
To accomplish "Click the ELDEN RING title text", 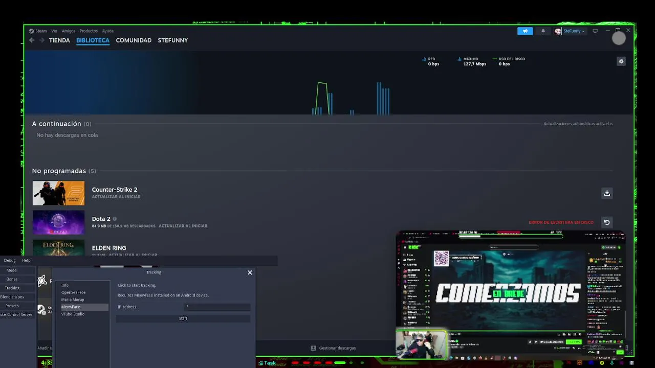I will (109, 248).
